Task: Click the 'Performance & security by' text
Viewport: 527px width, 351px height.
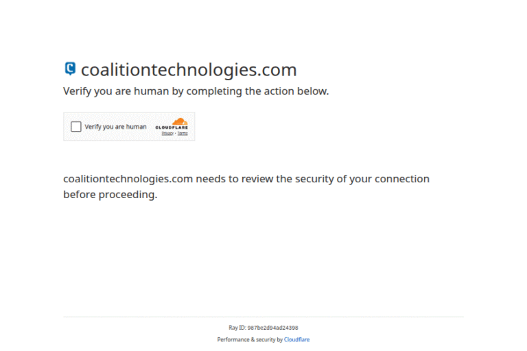Action: tap(250, 339)
